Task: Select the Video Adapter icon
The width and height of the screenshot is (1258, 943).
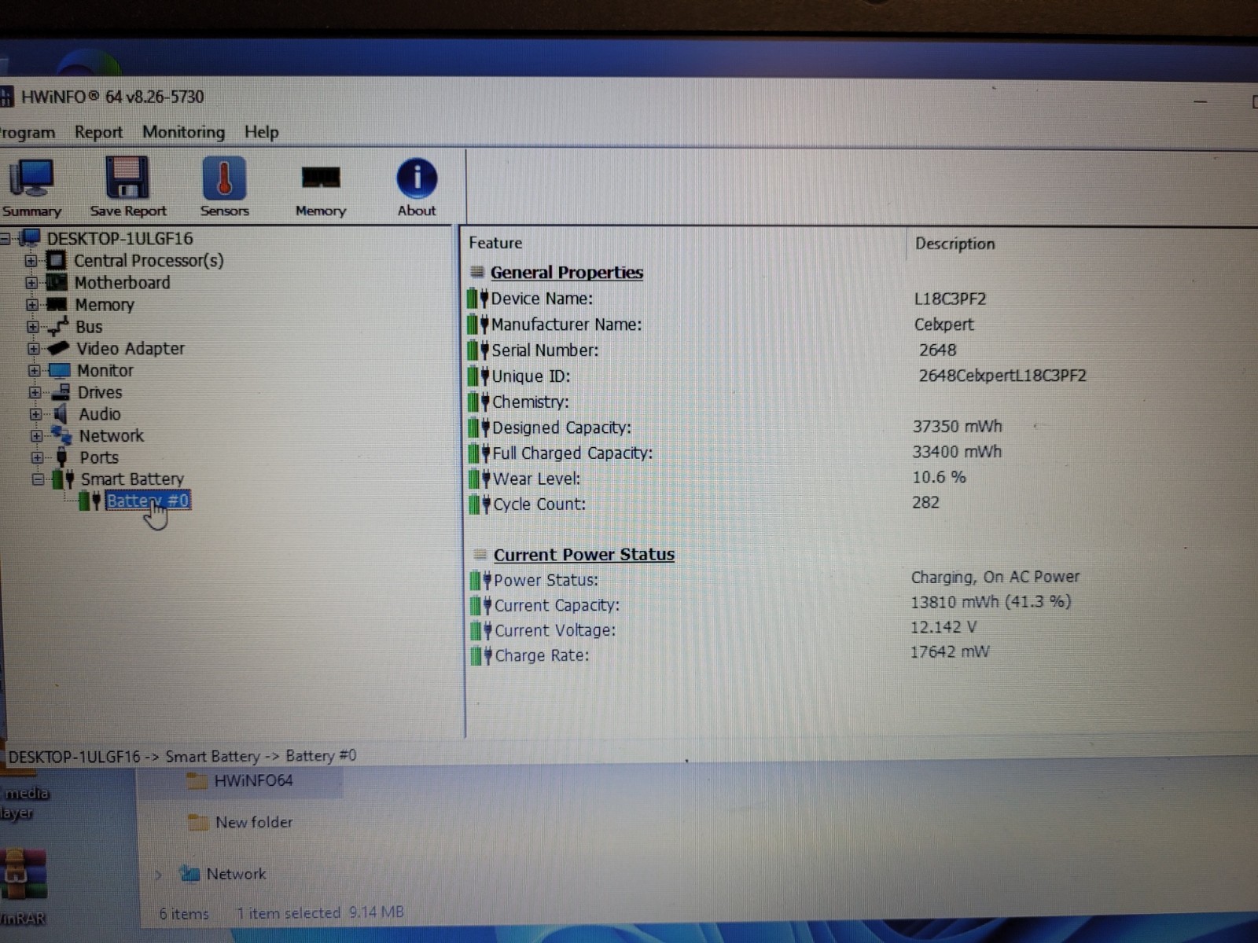Action: pyautogui.click(x=58, y=348)
